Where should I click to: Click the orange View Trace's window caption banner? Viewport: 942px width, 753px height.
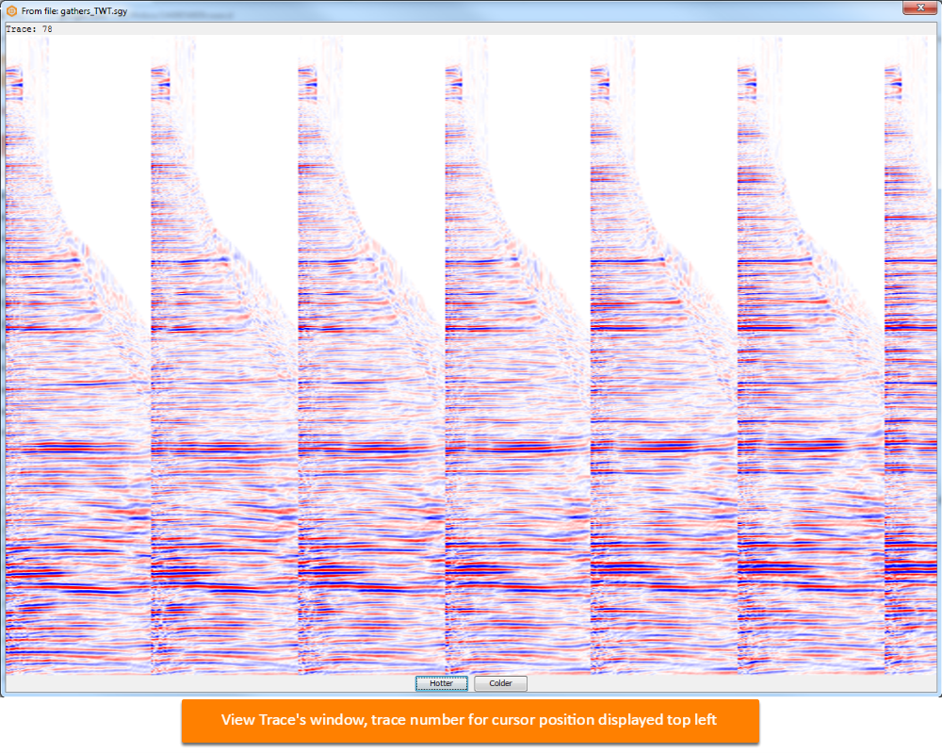coord(470,720)
